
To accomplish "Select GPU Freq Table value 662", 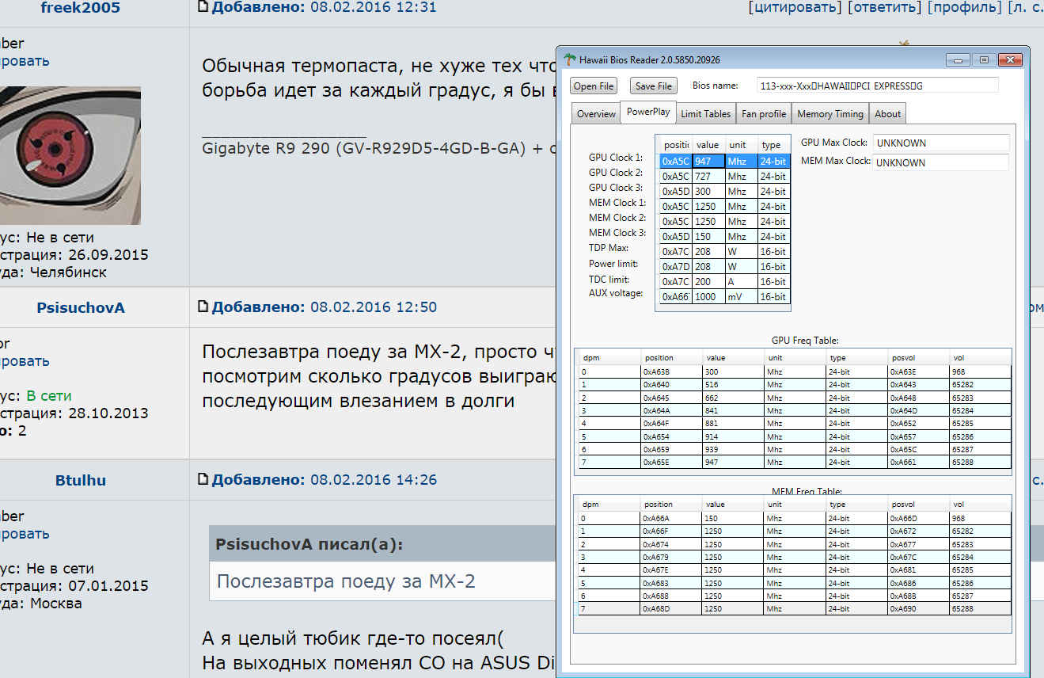I will click(733, 398).
